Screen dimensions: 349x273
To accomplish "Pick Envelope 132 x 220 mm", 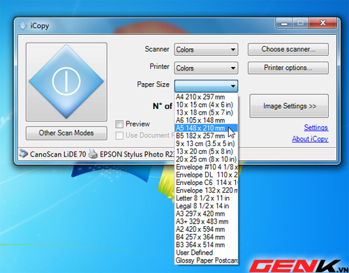I will [206, 191].
